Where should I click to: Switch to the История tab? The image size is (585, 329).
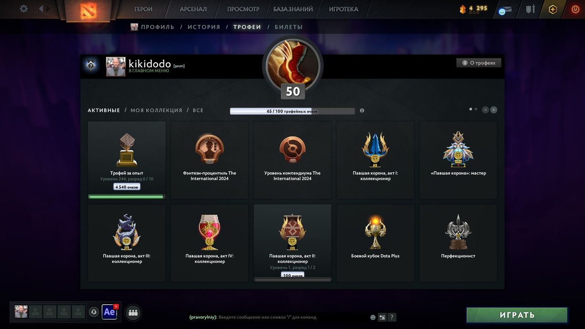tap(204, 27)
